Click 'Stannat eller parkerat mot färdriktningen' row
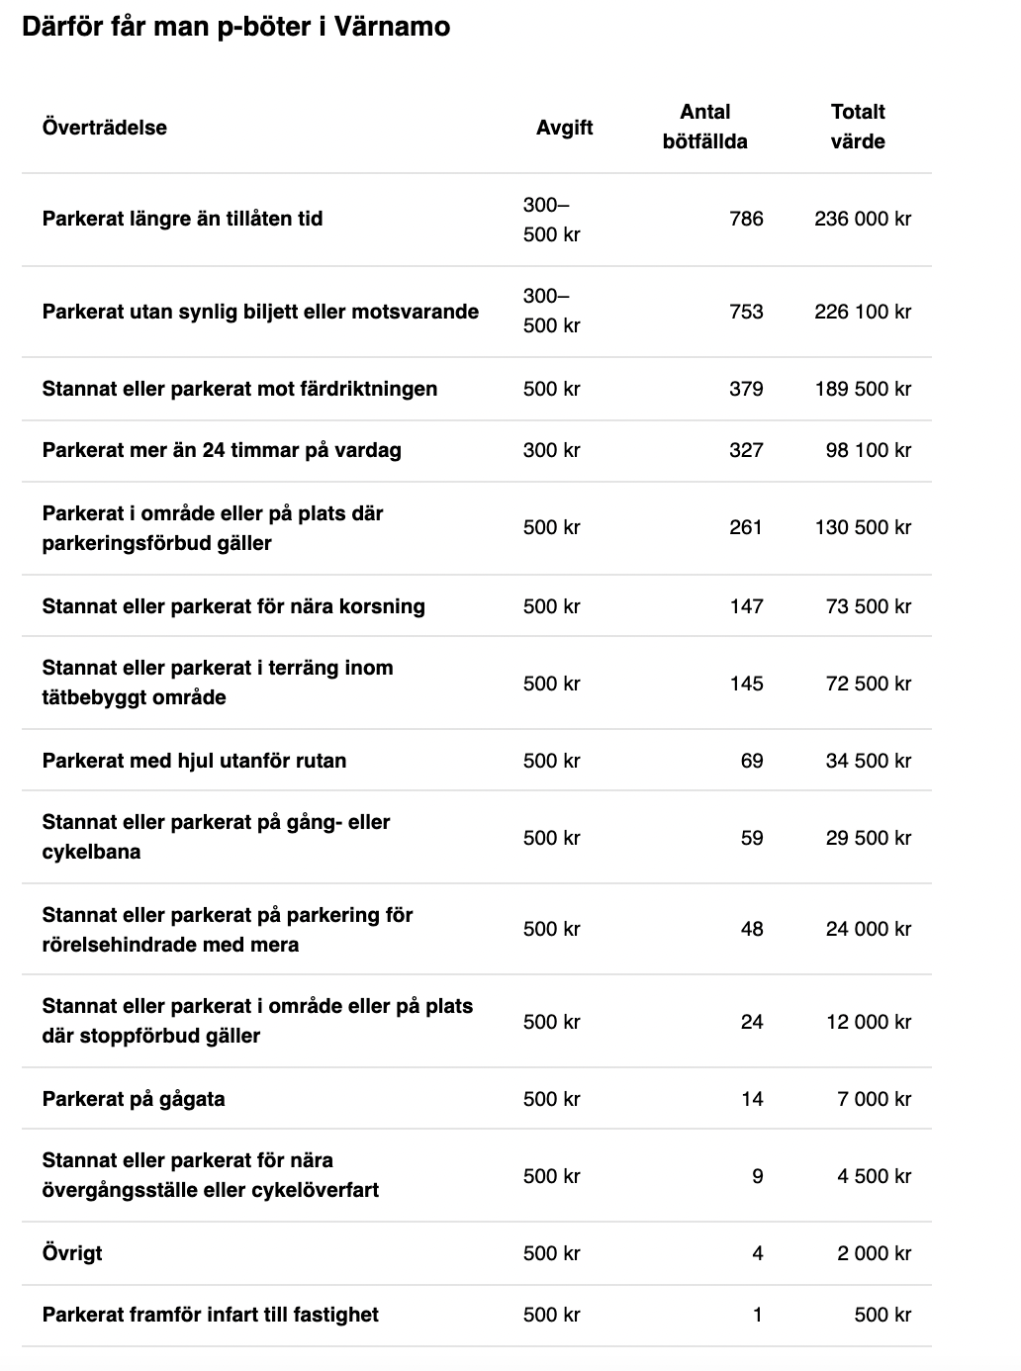 click(477, 389)
